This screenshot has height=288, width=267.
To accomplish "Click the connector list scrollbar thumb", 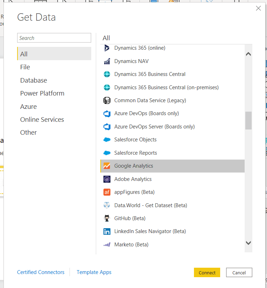I will point(248,120).
